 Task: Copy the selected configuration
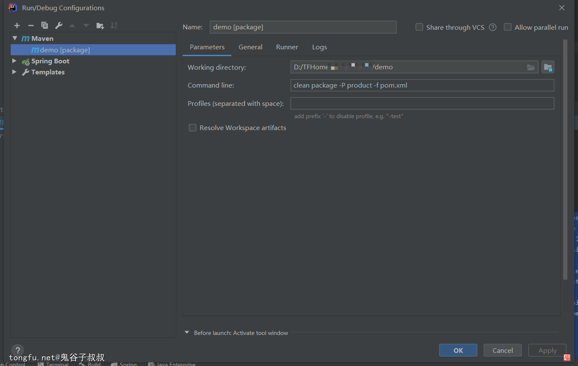(x=45, y=26)
